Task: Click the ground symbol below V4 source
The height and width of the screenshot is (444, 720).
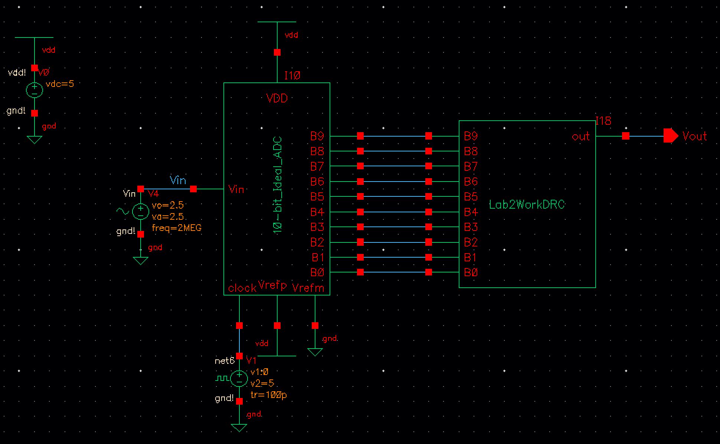Action: (x=140, y=261)
